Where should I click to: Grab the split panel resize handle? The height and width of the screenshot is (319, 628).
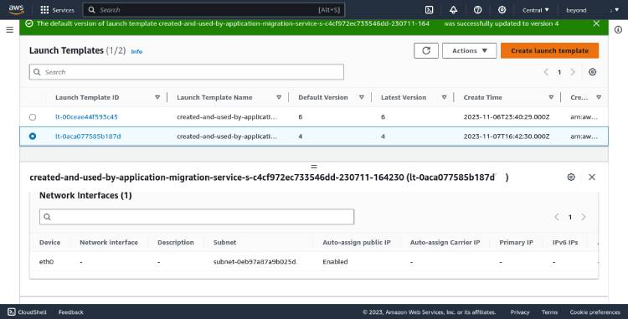tap(314, 166)
